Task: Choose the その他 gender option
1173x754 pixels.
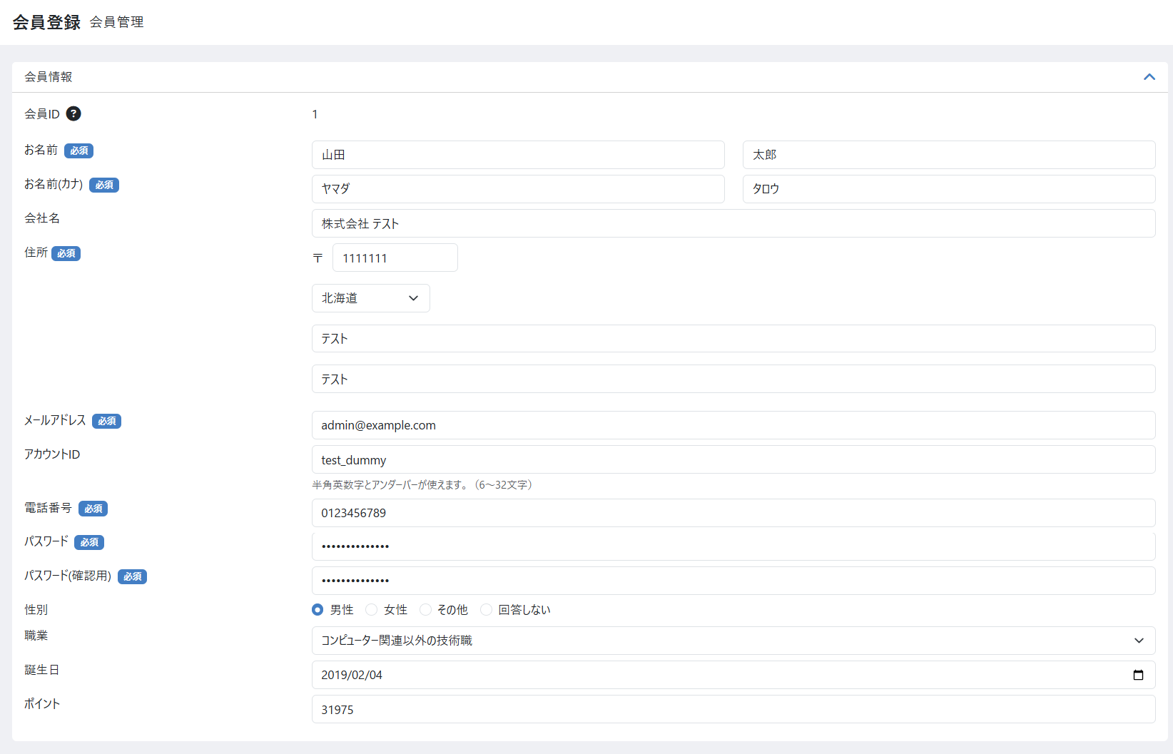Action: tap(425, 610)
